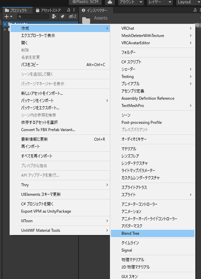Open the アカウント dropdown

click(x=130, y=2)
